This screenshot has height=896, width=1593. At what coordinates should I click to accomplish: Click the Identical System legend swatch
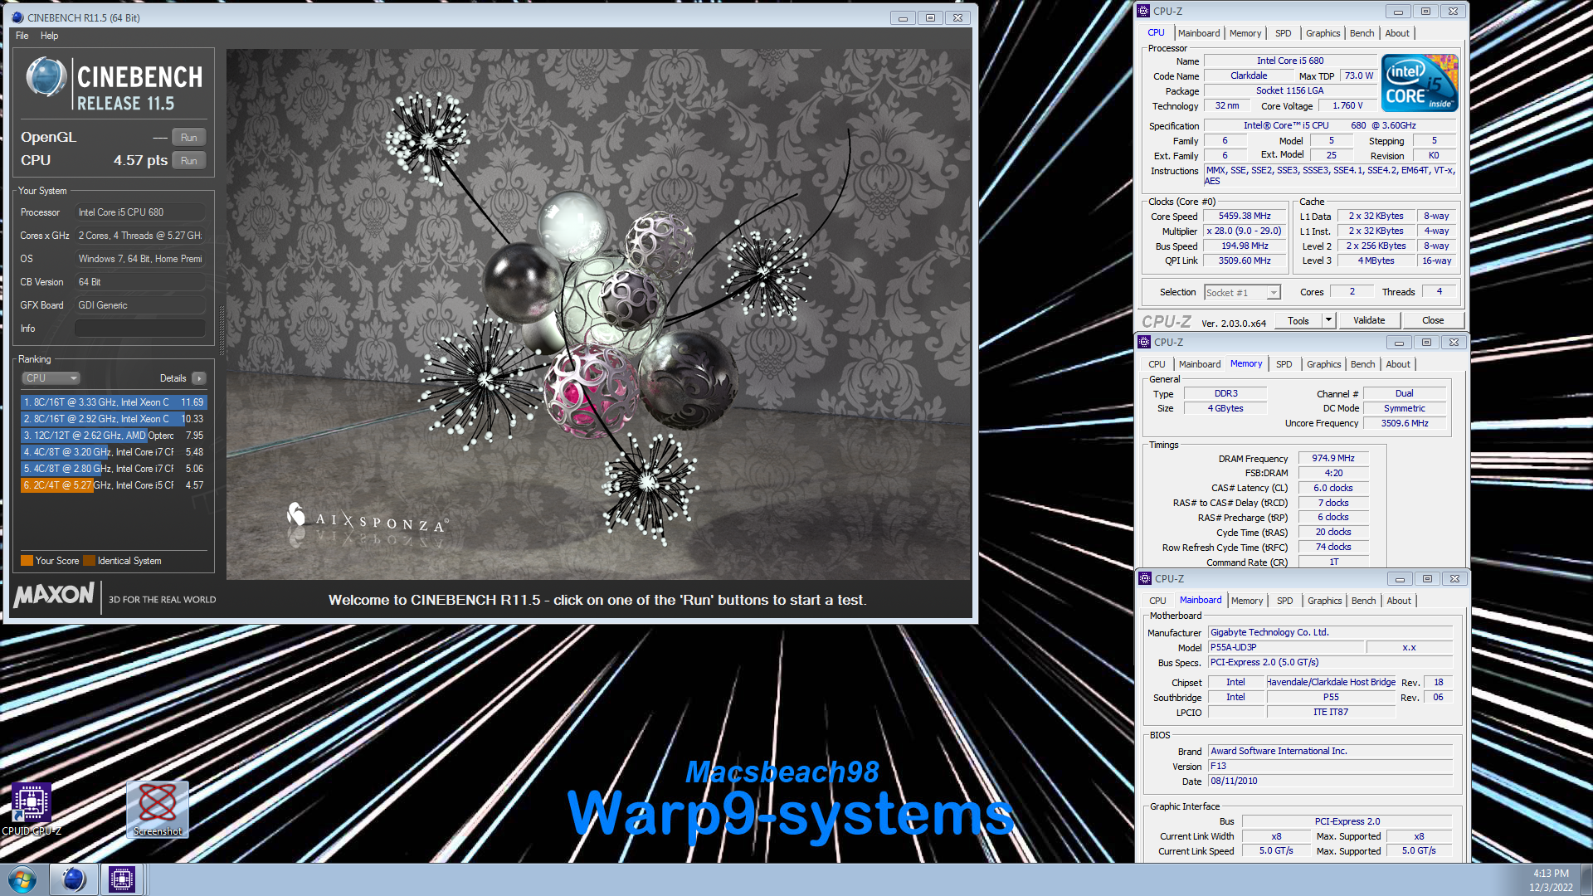(x=89, y=561)
